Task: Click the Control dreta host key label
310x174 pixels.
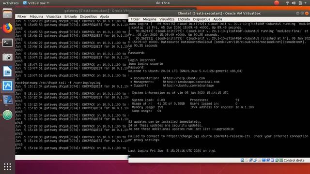Action: 294,160
